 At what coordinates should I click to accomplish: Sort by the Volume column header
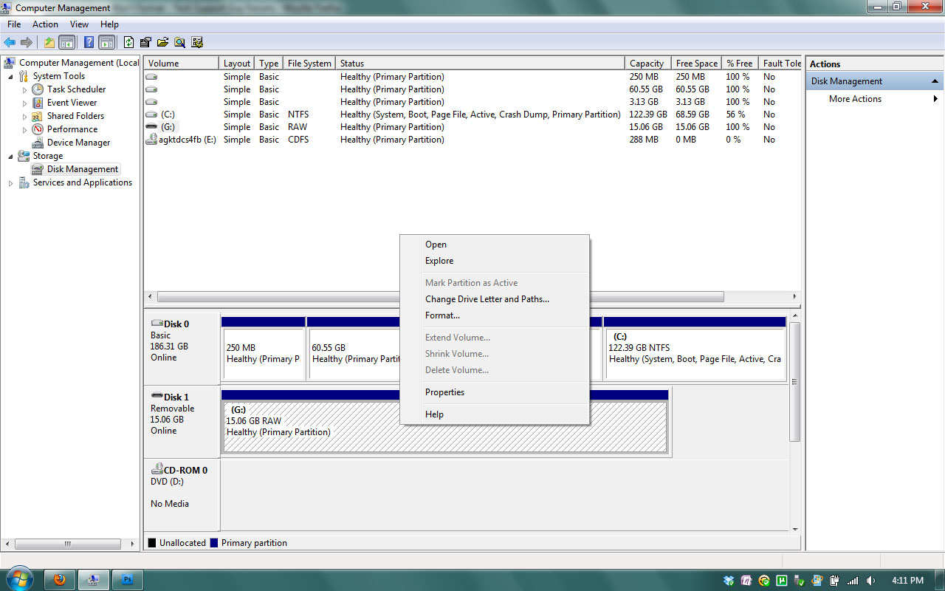pyautogui.click(x=181, y=64)
